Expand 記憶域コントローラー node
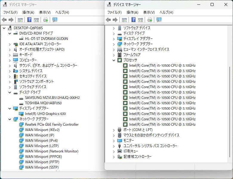The width and height of the screenshot is (233, 179). [114, 157]
